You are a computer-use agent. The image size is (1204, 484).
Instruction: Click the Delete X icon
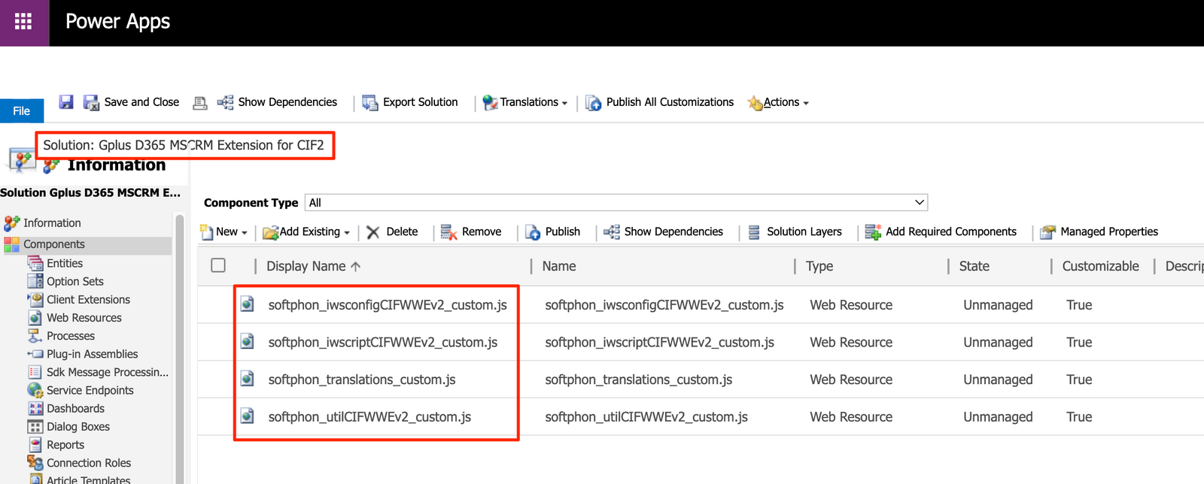pos(373,232)
